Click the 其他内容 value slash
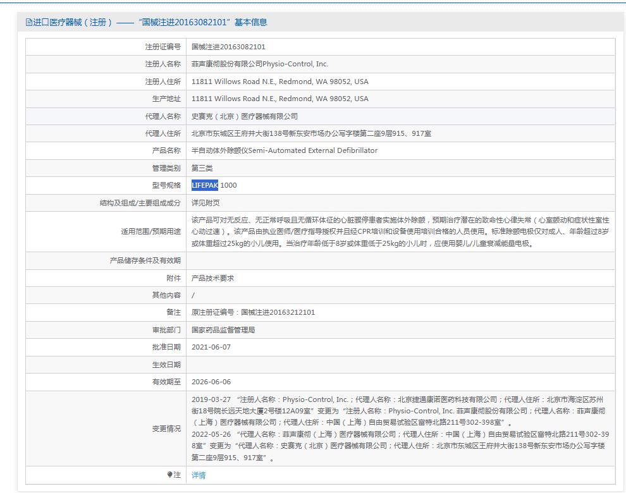Image resolution: width=626 pixels, height=493 pixels. coord(193,295)
